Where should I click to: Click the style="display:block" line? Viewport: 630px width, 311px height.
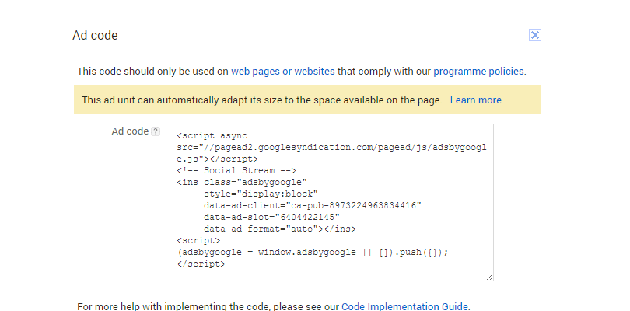pyautogui.click(x=261, y=194)
